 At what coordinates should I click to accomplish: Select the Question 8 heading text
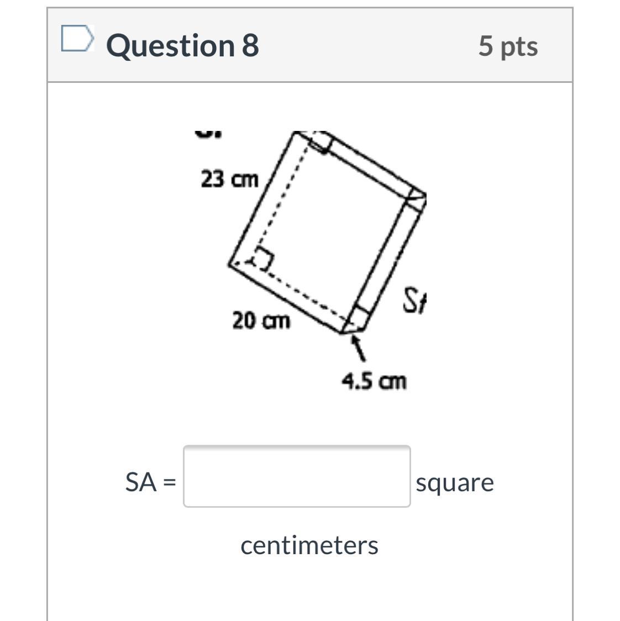pos(183,45)
